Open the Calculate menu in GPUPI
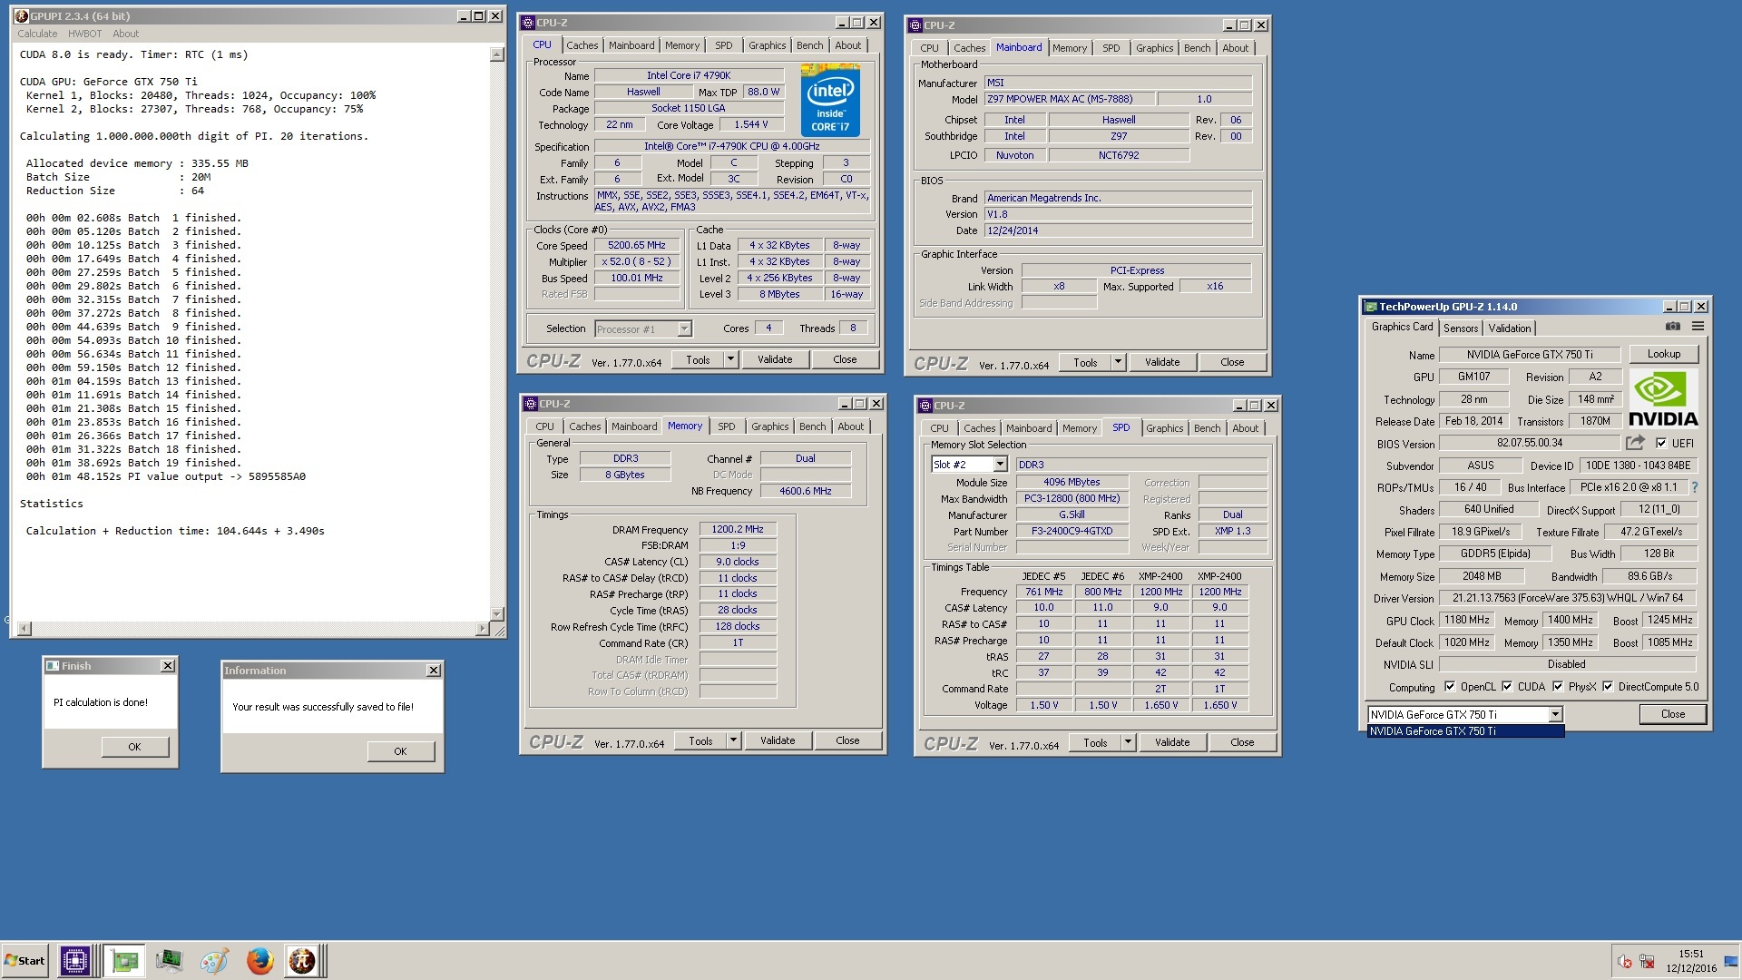Viewport: 1742px width, 980px height. [37, 34]
